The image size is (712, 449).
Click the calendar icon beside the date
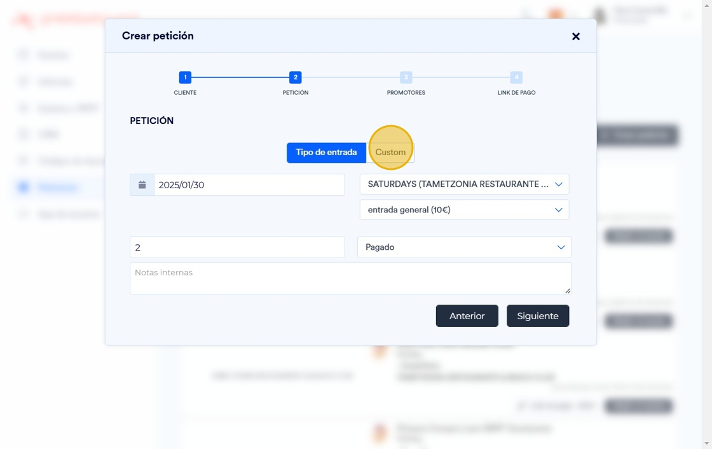click(142, 185)
